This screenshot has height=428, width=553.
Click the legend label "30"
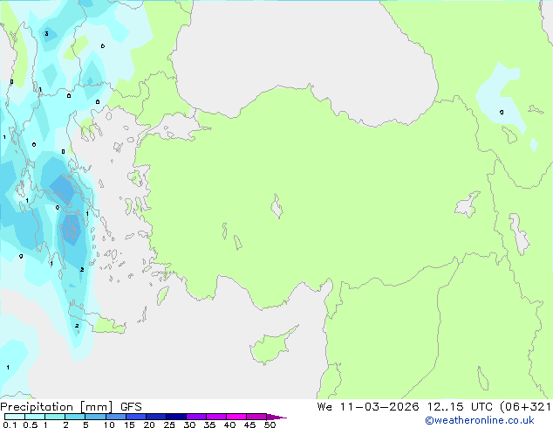189,425
